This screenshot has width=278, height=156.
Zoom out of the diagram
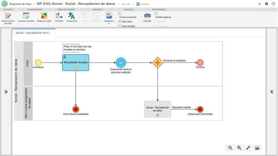point(230,148)
